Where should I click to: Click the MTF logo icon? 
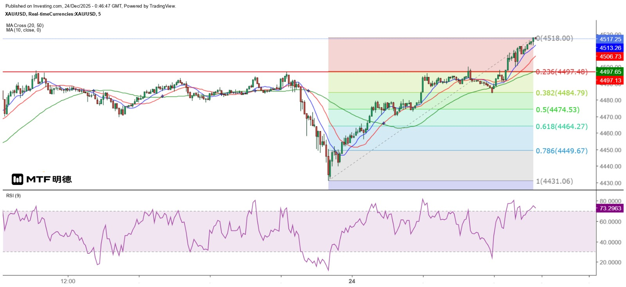click(x=17, y=179)
